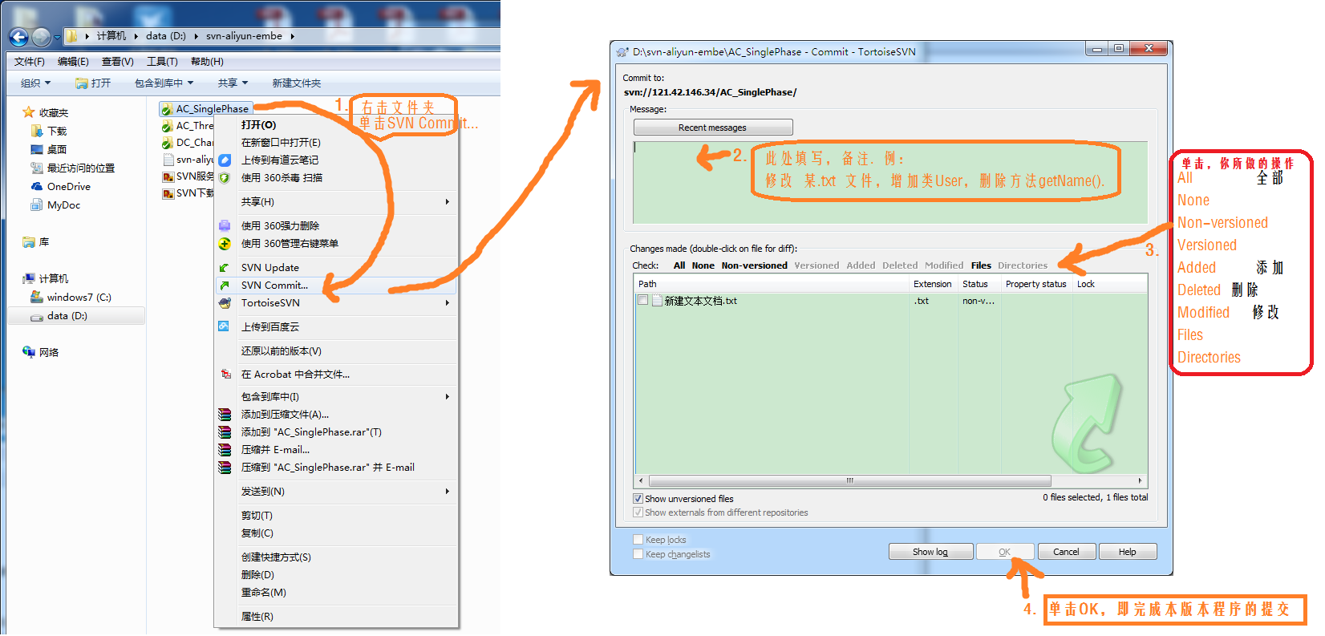The width and height of the screenshot is (1325, 636).
Task: Click the TortoiseSVN commit window title icon
Action: (x=622, y=52)
